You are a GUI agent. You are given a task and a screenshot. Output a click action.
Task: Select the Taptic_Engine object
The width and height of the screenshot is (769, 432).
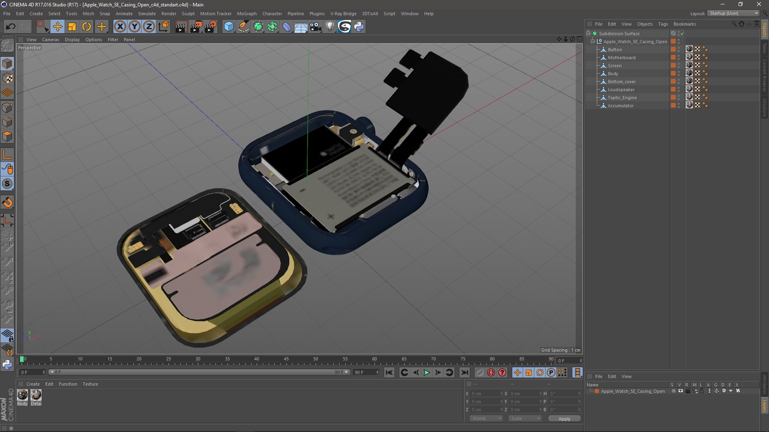(x=622, y=98)
